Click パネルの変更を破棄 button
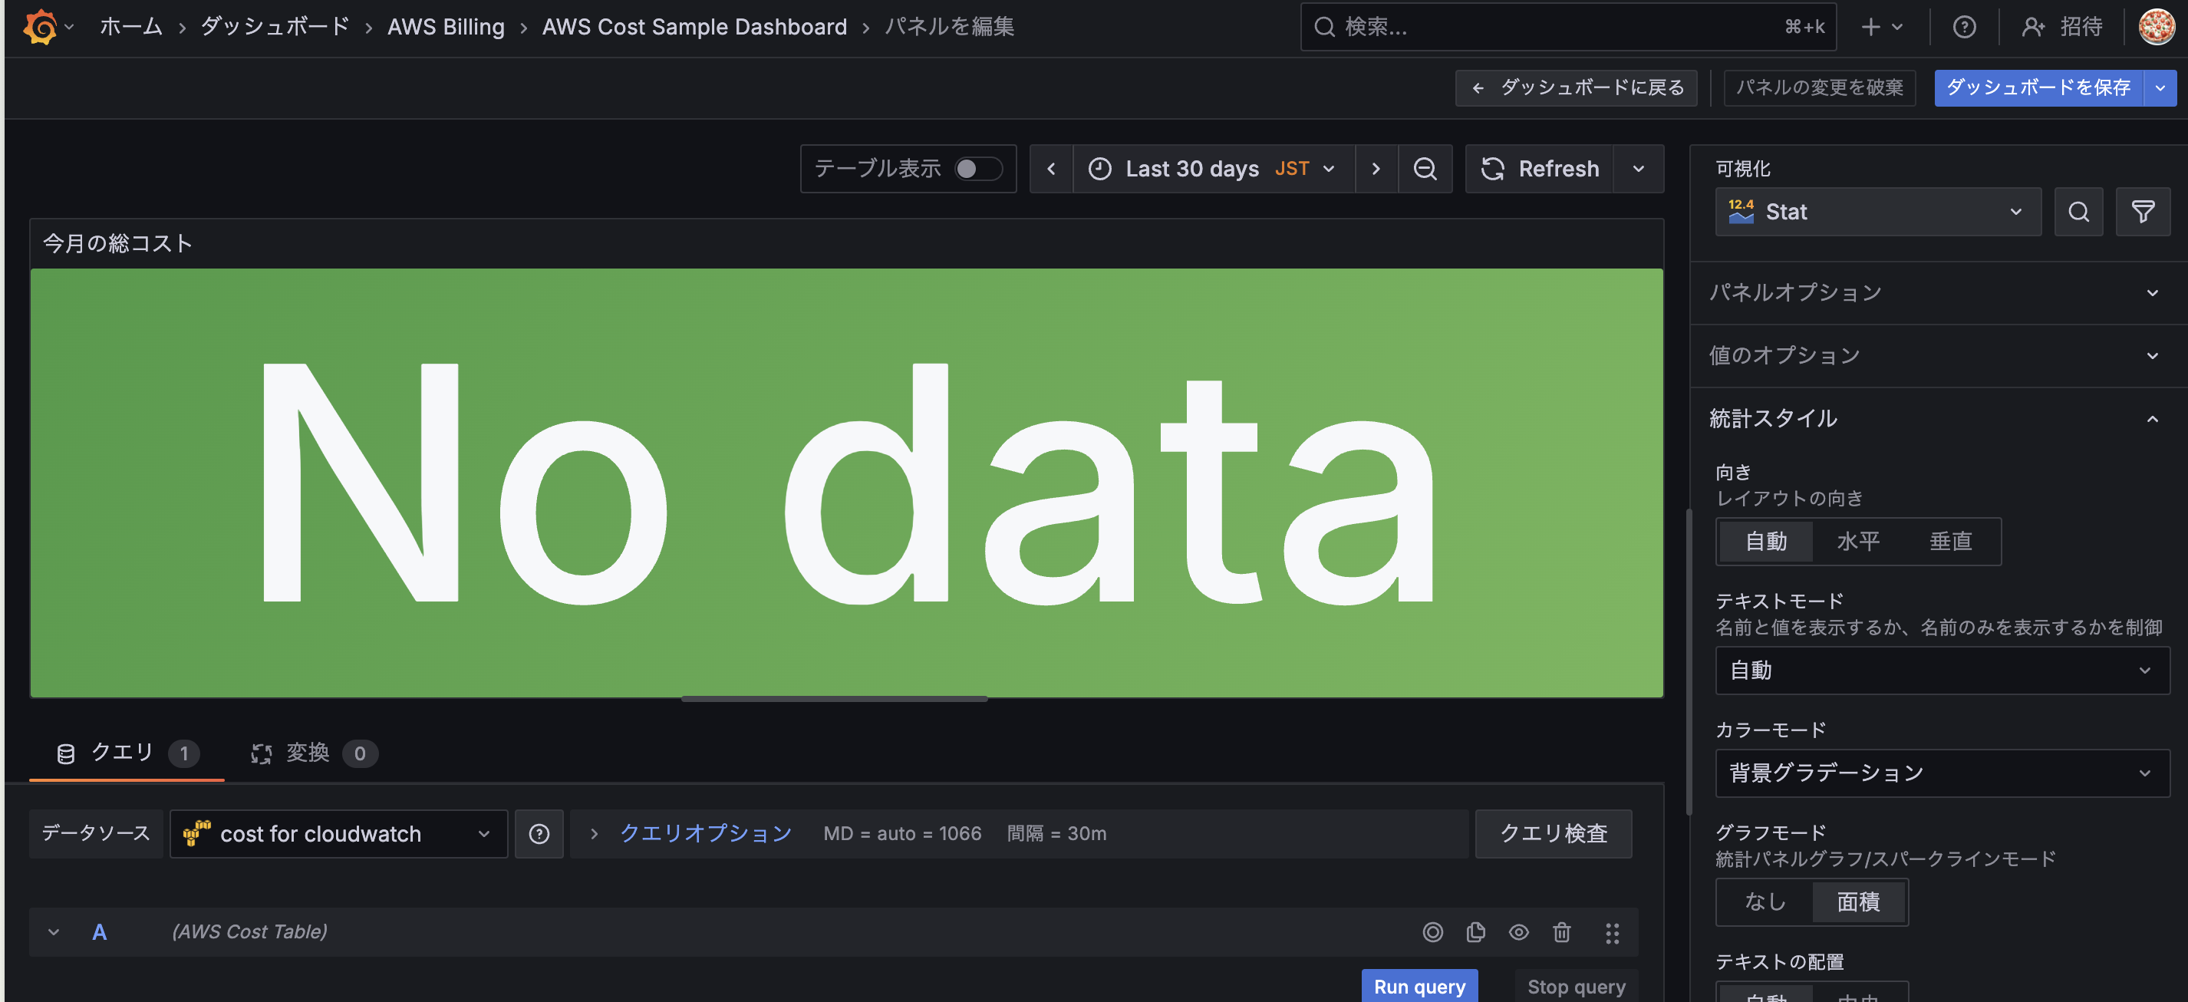This screenshot has width=2188, height=1002. click(1820, 87)
